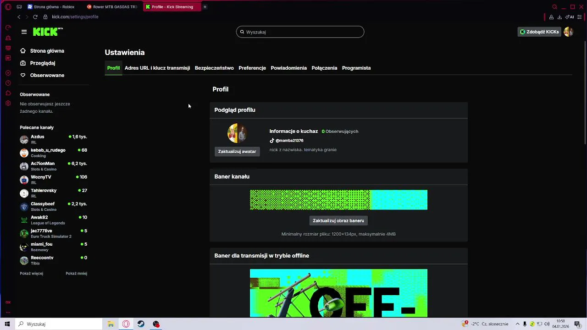Click 'Pokaż mniej' under recommended channels

click(76, 273)
